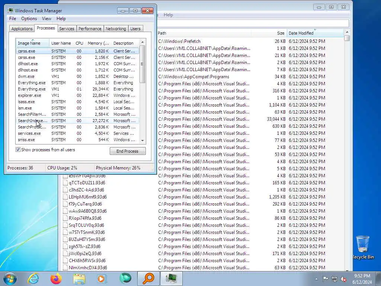Open Task Manager's Help menu
Screen dimensions: 381x286
click(61, 19)
